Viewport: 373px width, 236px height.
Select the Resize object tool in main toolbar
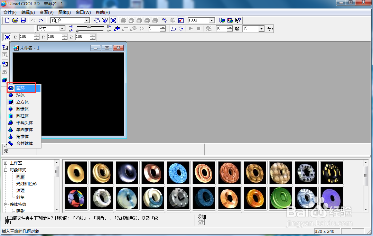[113, 20]
